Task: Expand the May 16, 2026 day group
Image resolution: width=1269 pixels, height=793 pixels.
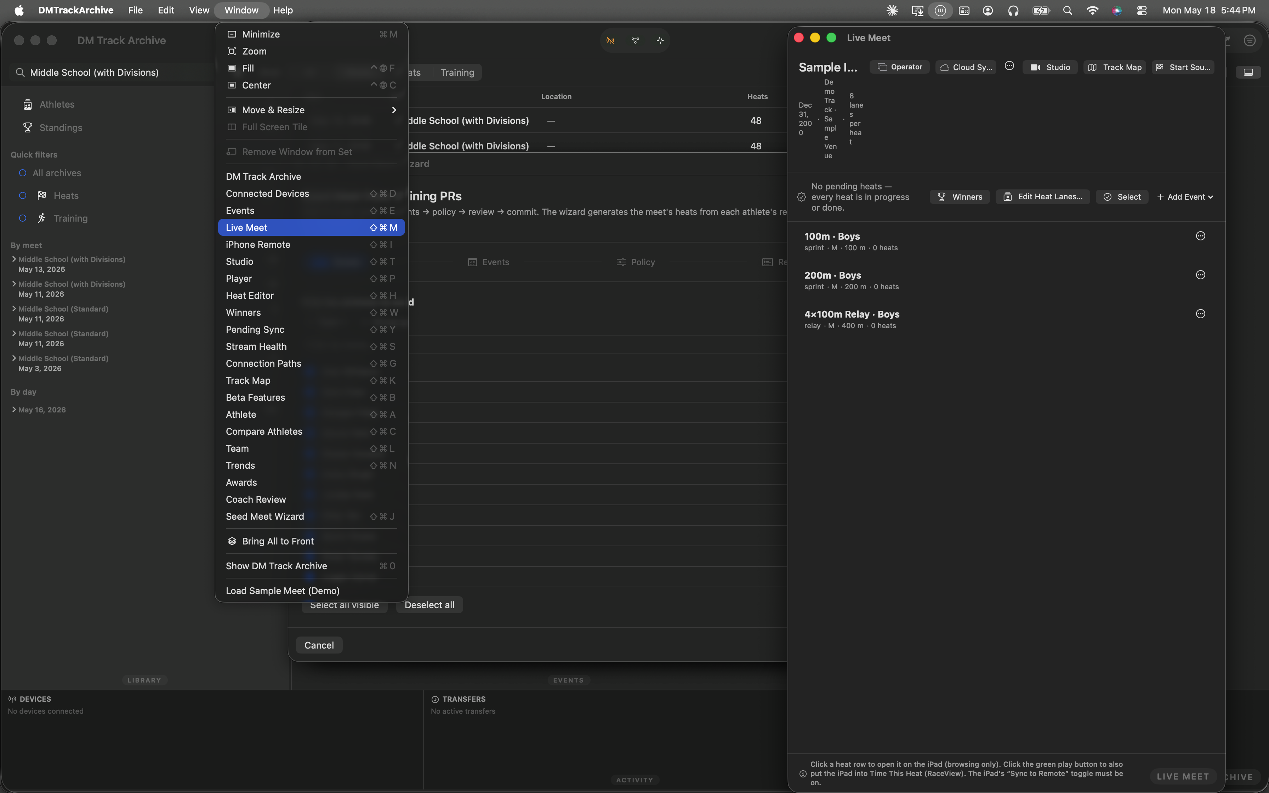Action: [x=14, y=409]
